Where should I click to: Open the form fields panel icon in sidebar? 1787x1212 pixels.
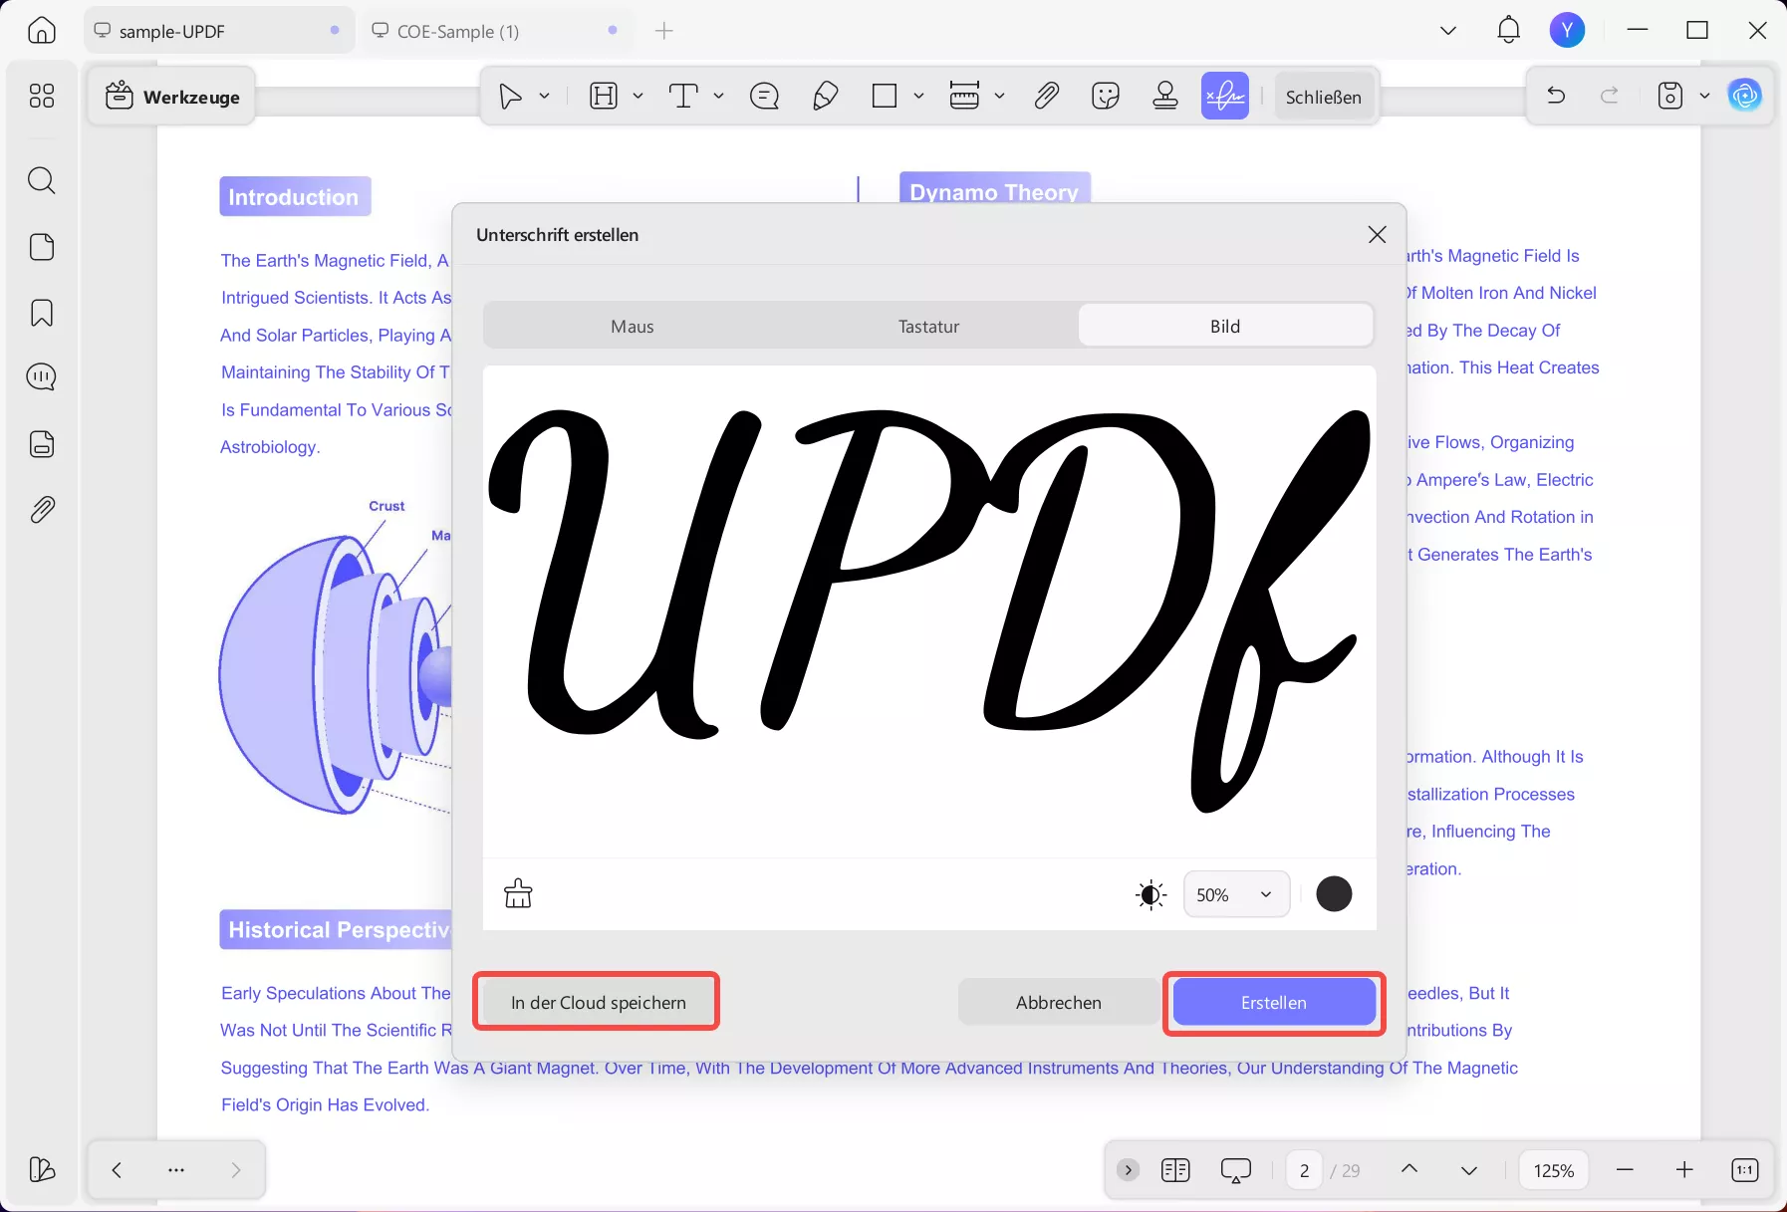[x=42, y=444]
